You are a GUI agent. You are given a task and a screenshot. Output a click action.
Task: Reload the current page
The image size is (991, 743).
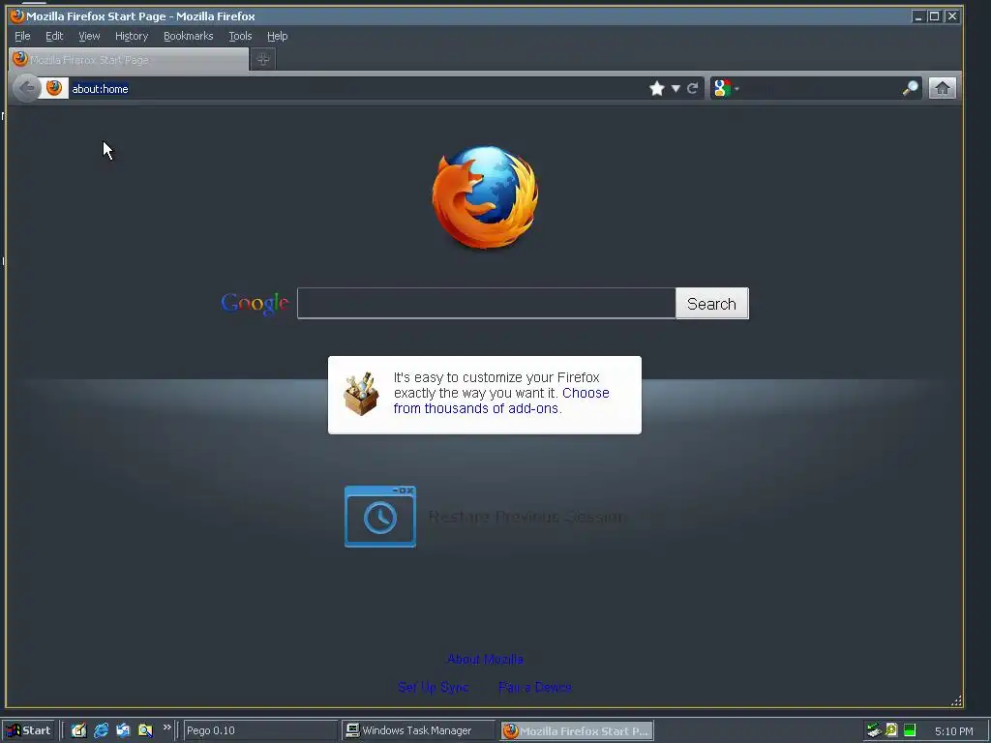[x=693, y=88]
